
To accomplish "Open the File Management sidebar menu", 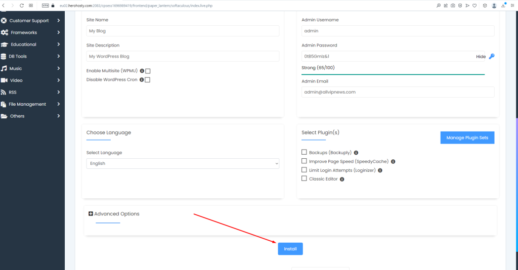I will (30, 104).
